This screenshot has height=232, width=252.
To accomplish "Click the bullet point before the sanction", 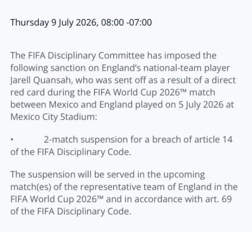I will coord(12,139).
